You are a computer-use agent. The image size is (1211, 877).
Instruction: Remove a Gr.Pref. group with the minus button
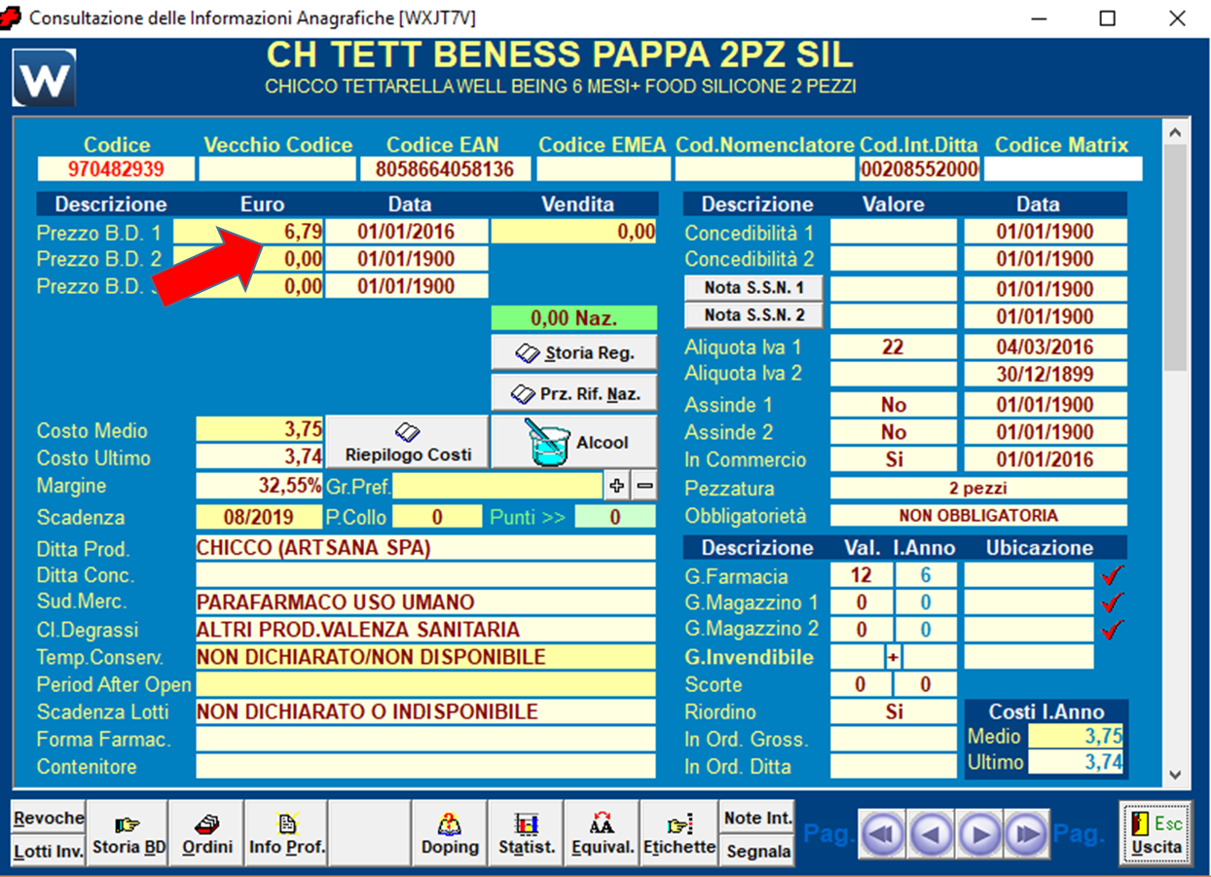click(x=643, y=486)
